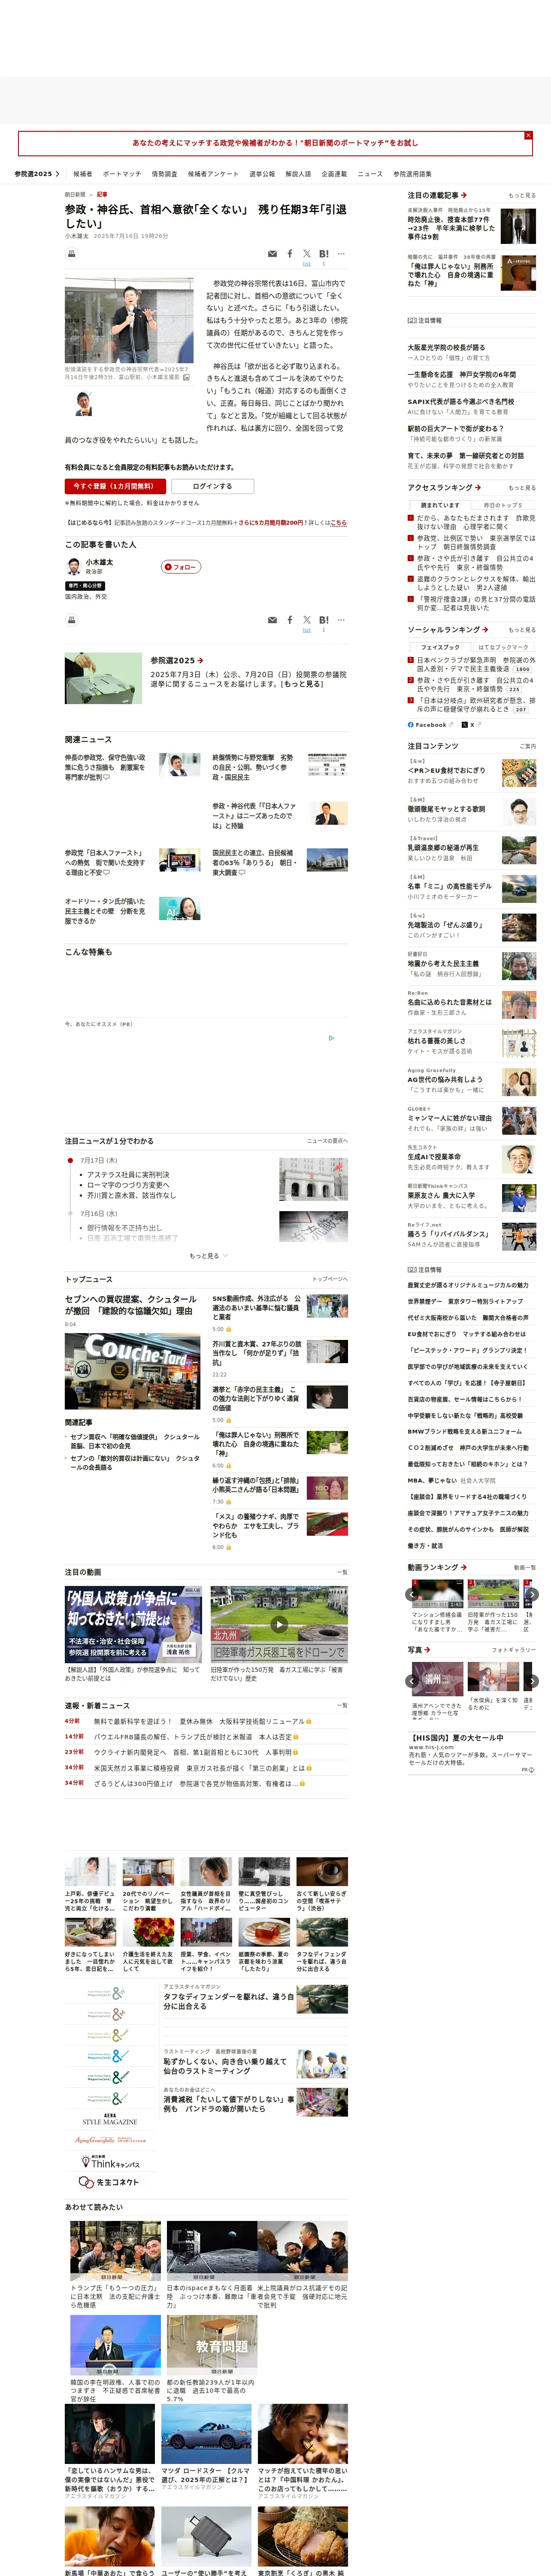The height and width of the screenshot is (2576, 551).
Task: Click next arrow in 写真 carousel
Action: (x=532, y=1681)
